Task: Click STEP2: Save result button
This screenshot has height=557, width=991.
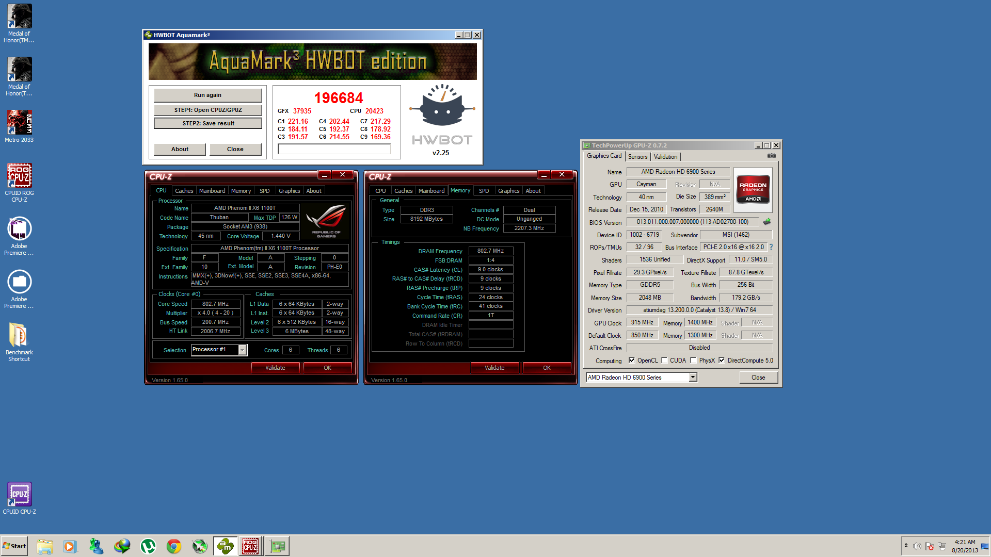Action: click(208, 123)
